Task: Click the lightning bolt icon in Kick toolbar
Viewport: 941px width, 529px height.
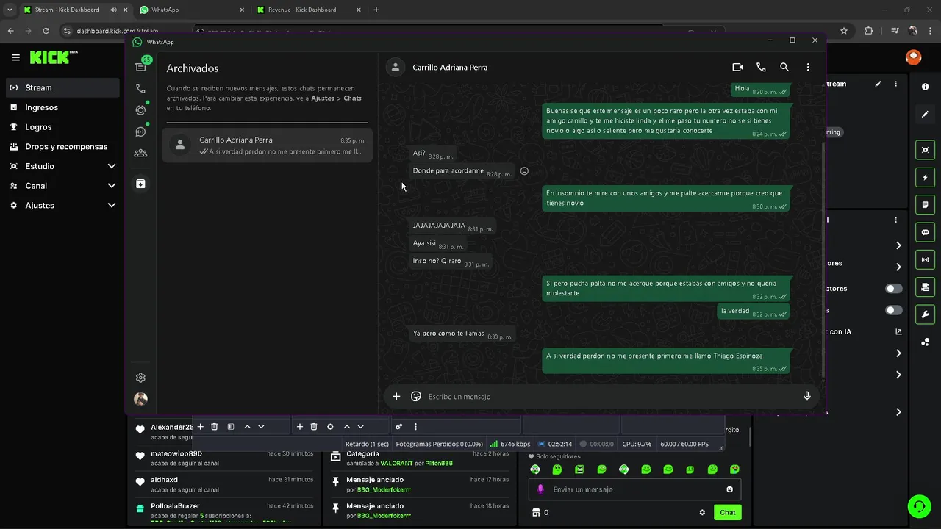Action: coord(925,177)
